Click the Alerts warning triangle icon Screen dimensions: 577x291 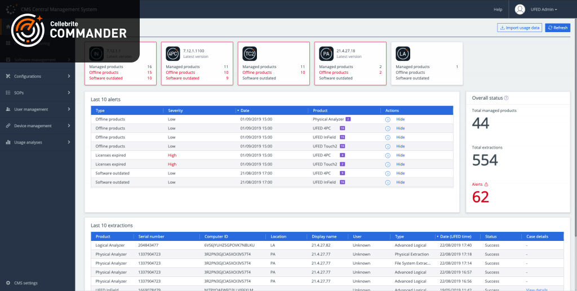pos(486,184)
